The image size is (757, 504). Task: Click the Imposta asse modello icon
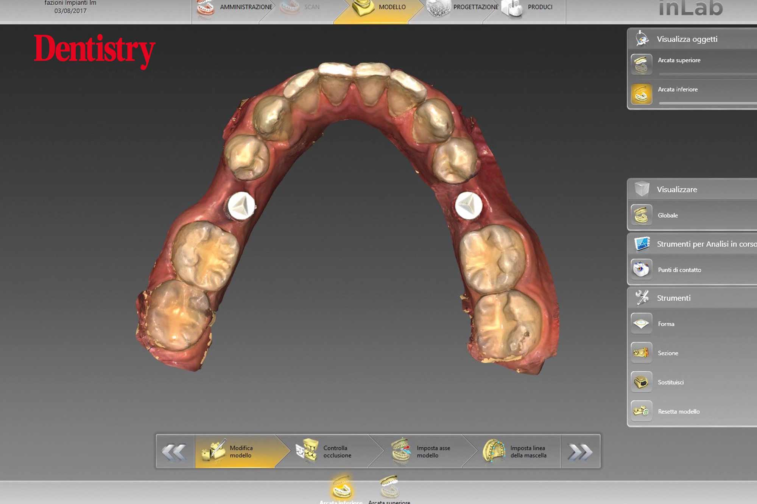(400, 451)
